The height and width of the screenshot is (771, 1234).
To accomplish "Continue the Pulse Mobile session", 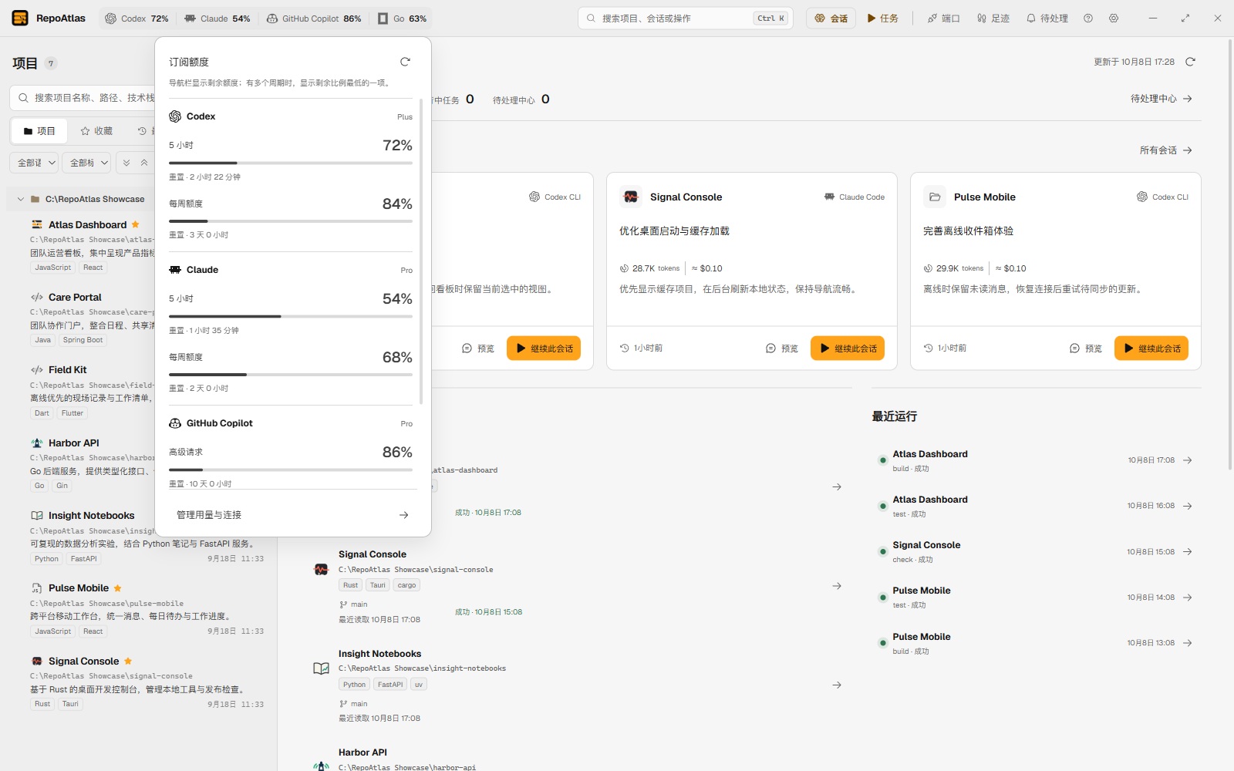I will coord(1151,348).
